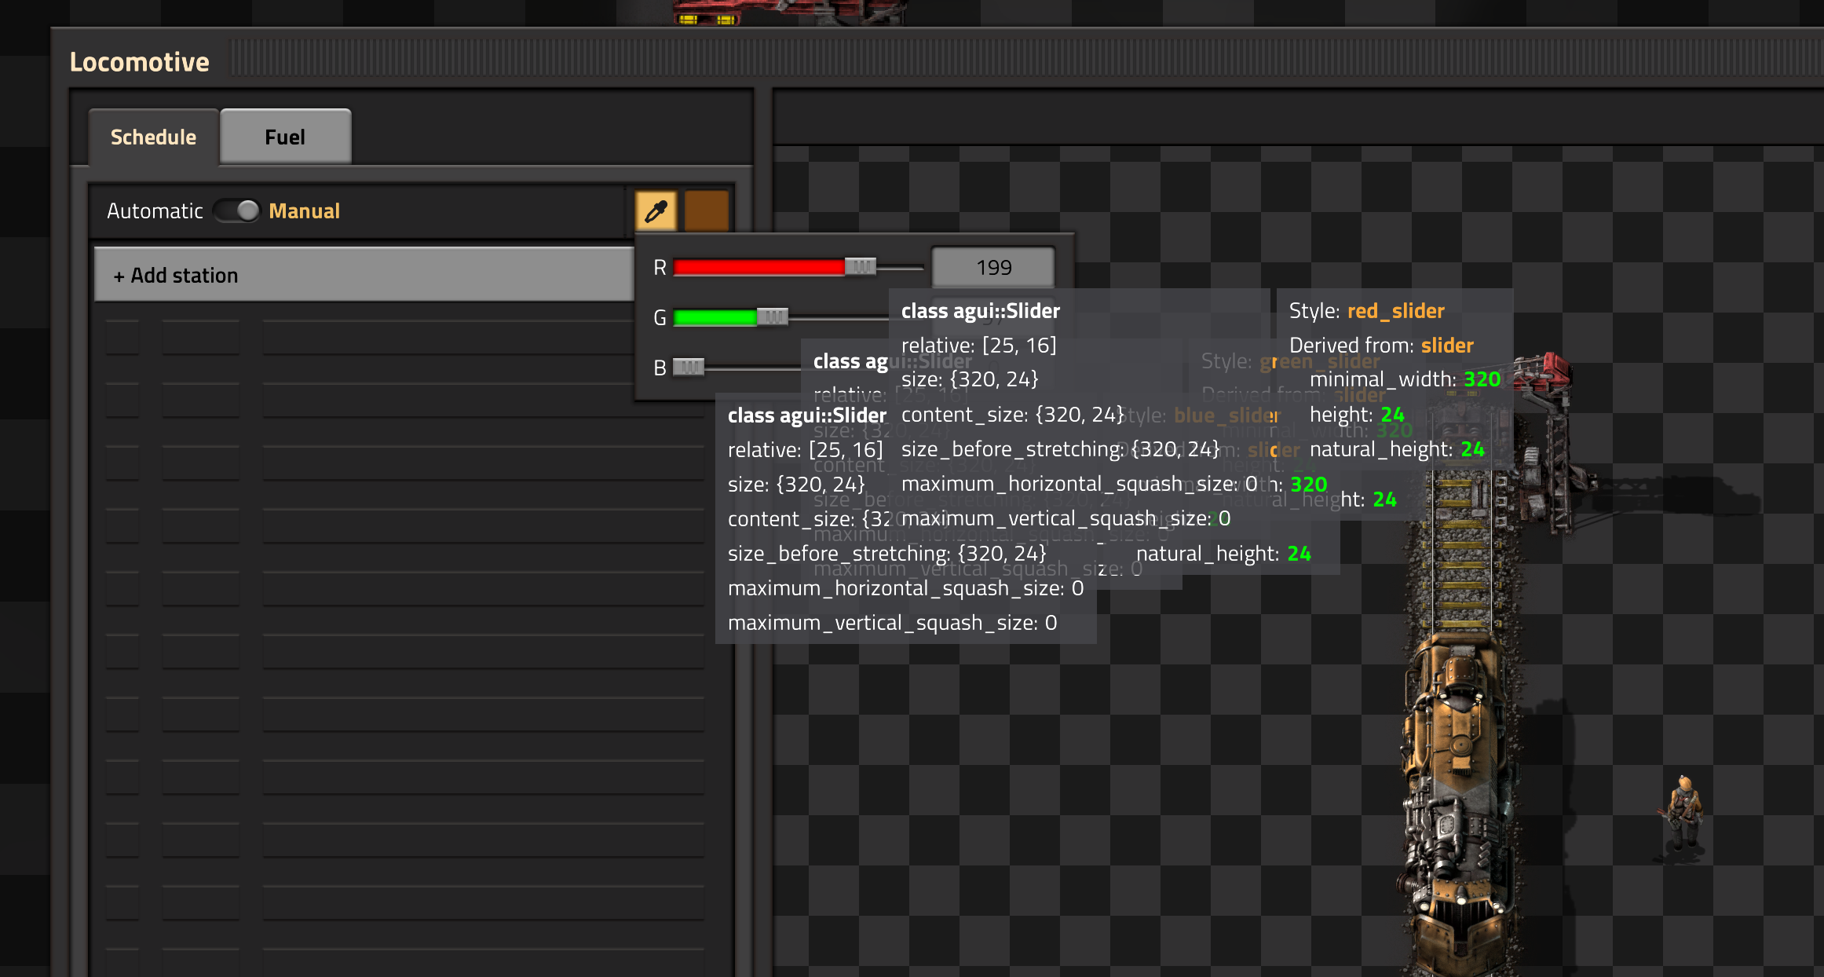Toggle the Automatic/Manual switch
This screenshot has height=977, width=1824.
236,210
